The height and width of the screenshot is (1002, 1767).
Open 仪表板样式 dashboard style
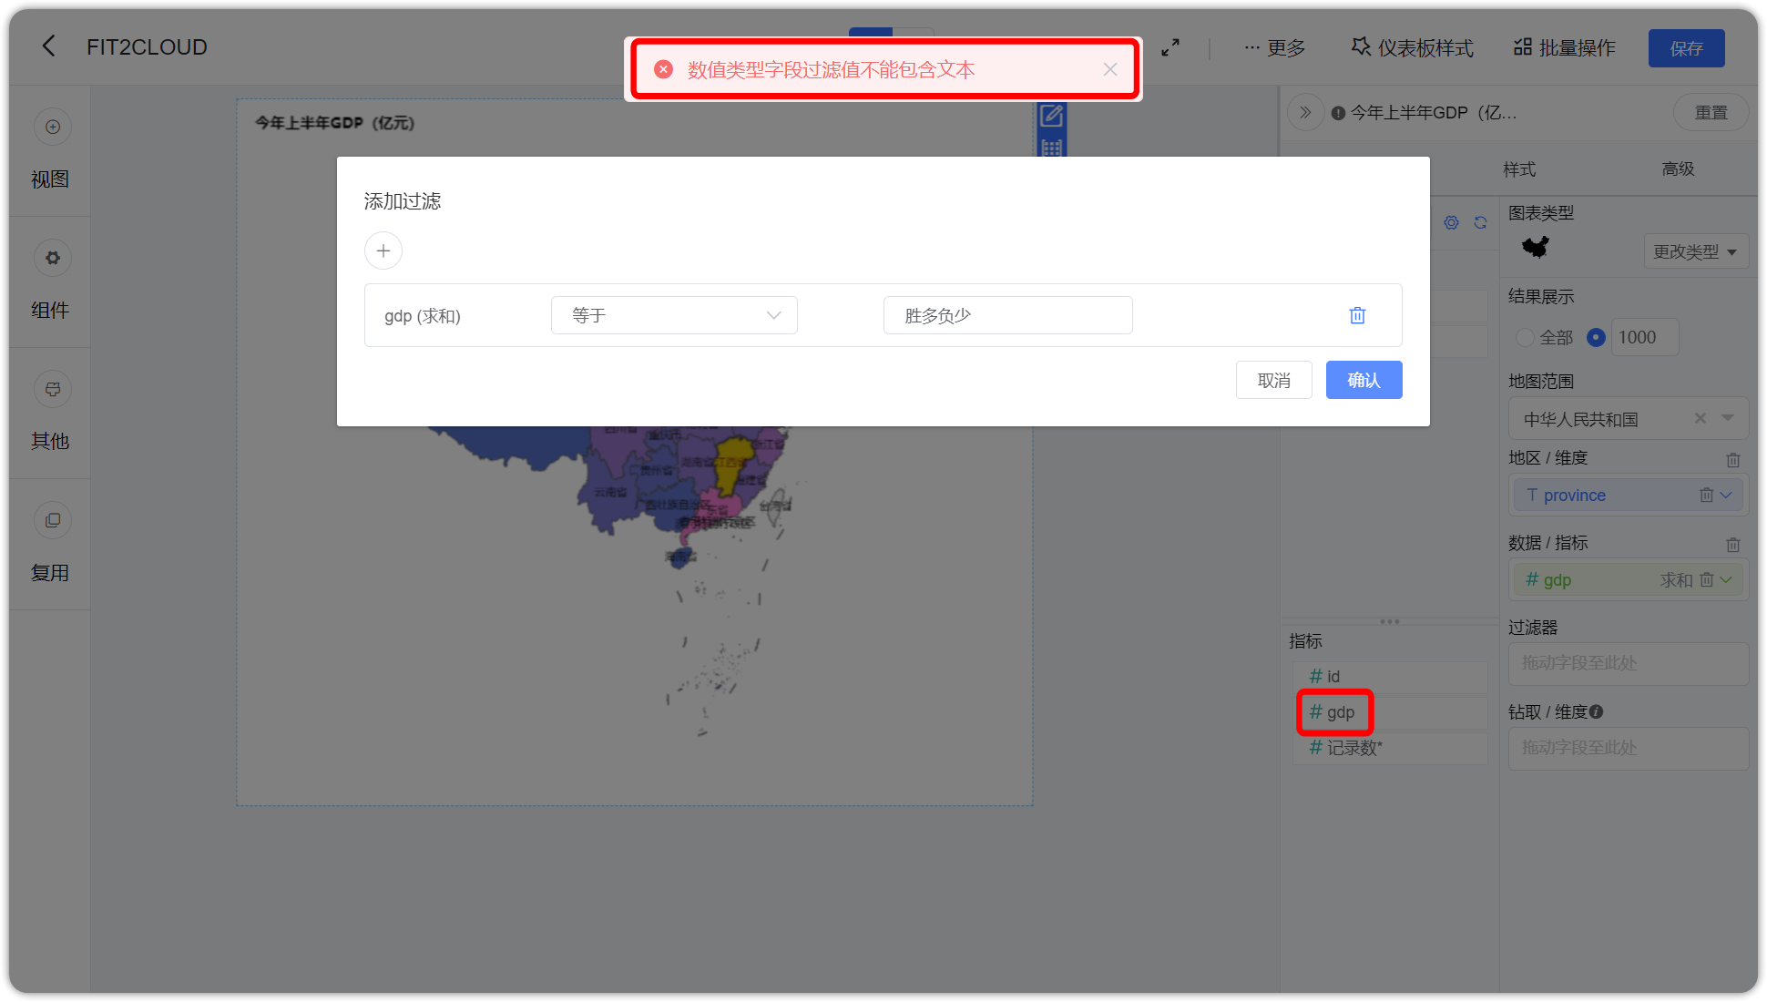[1412, 47]
